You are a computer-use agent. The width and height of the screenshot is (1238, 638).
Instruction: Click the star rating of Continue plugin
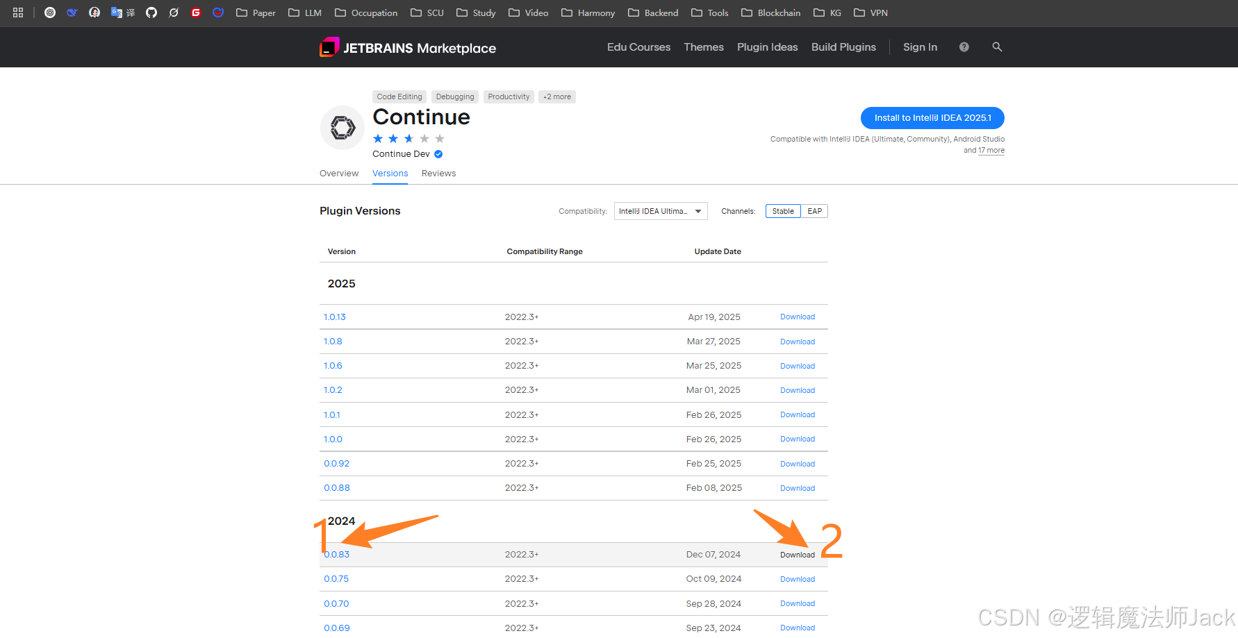(x=408, y=139)
